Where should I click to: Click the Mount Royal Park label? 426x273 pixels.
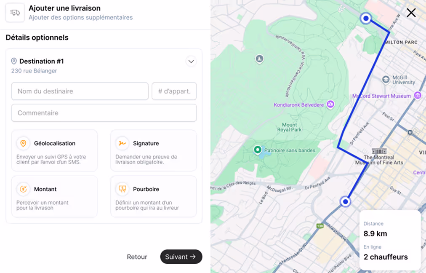point(289,127)
